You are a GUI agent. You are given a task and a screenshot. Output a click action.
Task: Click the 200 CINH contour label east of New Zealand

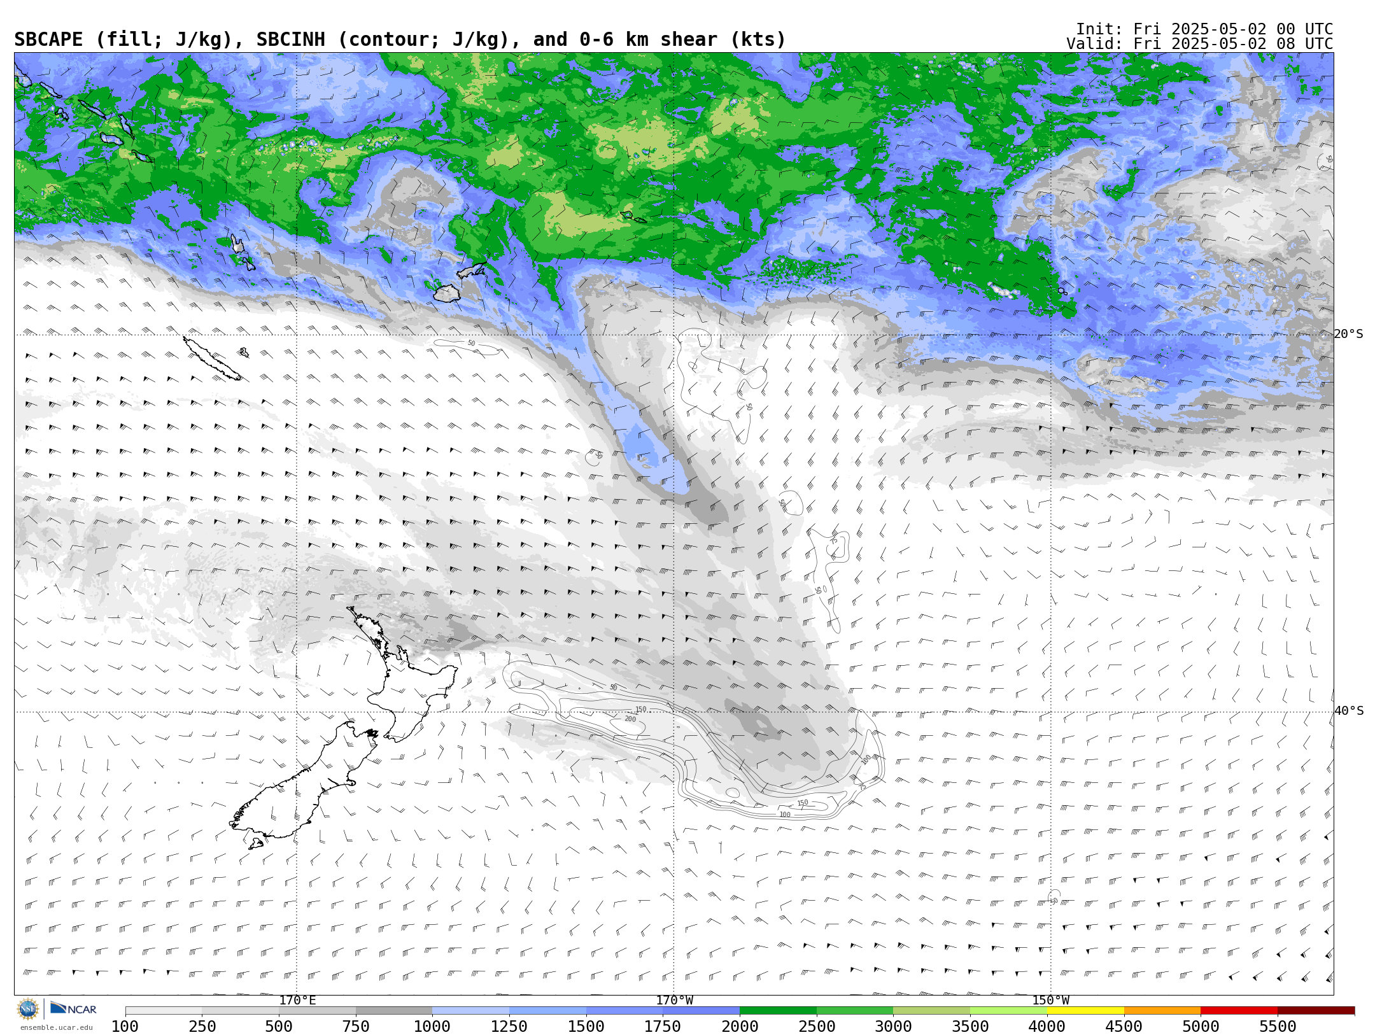(630, 719)
